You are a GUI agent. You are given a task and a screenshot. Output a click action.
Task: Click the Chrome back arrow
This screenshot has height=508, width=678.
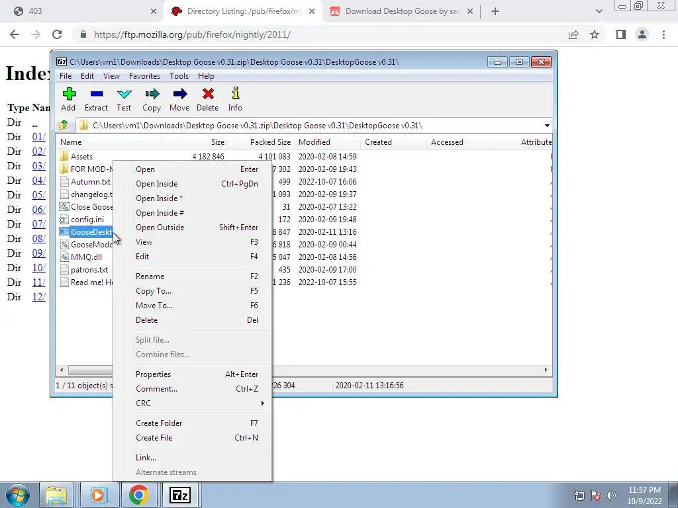pyautogui.click(x=15, y=34)
